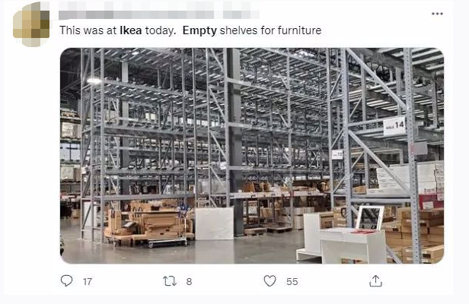Like the tweet with the heart icon

click(270, 281)
